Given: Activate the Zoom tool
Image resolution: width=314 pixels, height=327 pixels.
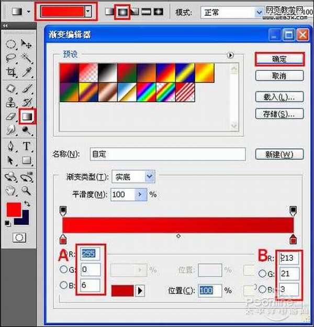Looking at the screenshot, I should coord(27,190).
